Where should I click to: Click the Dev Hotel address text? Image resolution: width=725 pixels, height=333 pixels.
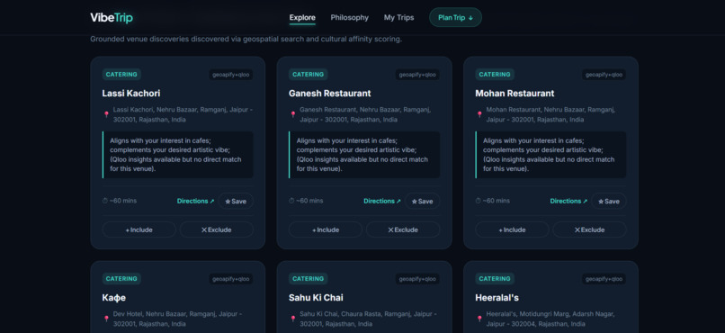[177, 319]
